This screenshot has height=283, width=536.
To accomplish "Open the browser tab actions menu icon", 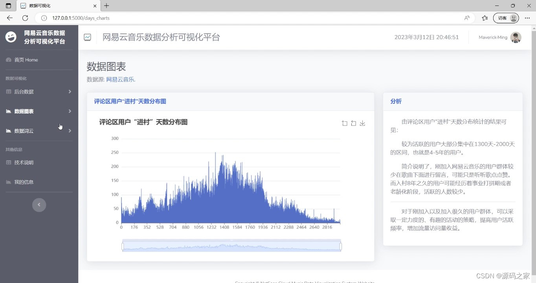I will coord(8,6).
